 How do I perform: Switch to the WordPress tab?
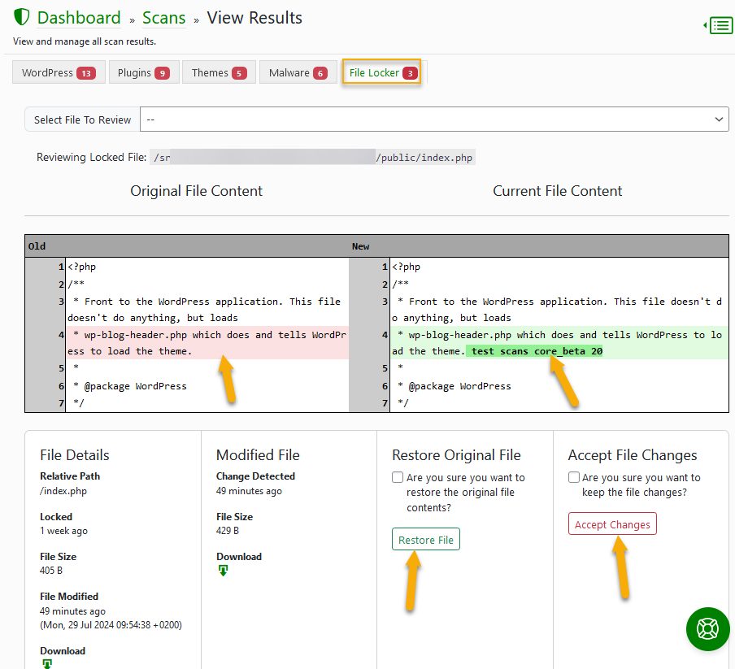click(59, 72)
